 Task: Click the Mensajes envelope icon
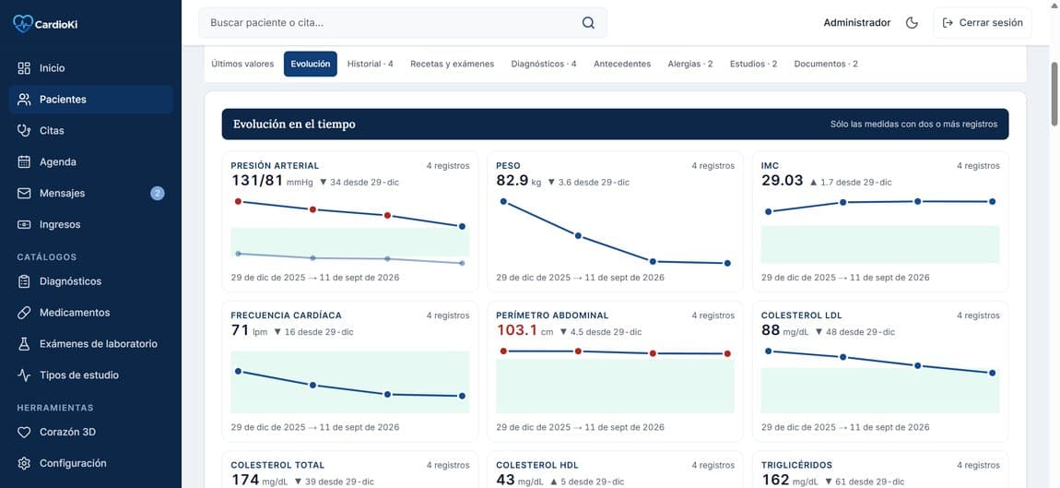tap(24, 193)
